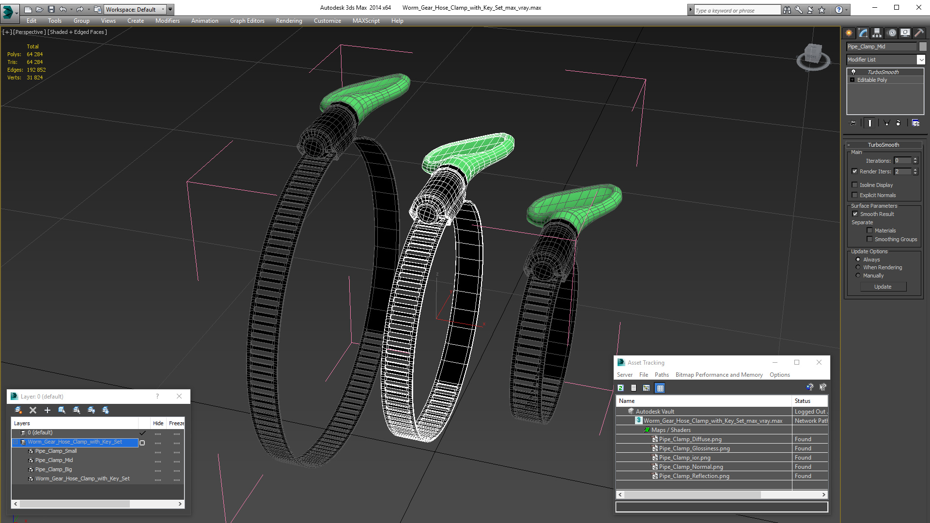930x523 pixels.
Task: Click the object color swatch
Action: pyautogui.click(x=923, y=46)
